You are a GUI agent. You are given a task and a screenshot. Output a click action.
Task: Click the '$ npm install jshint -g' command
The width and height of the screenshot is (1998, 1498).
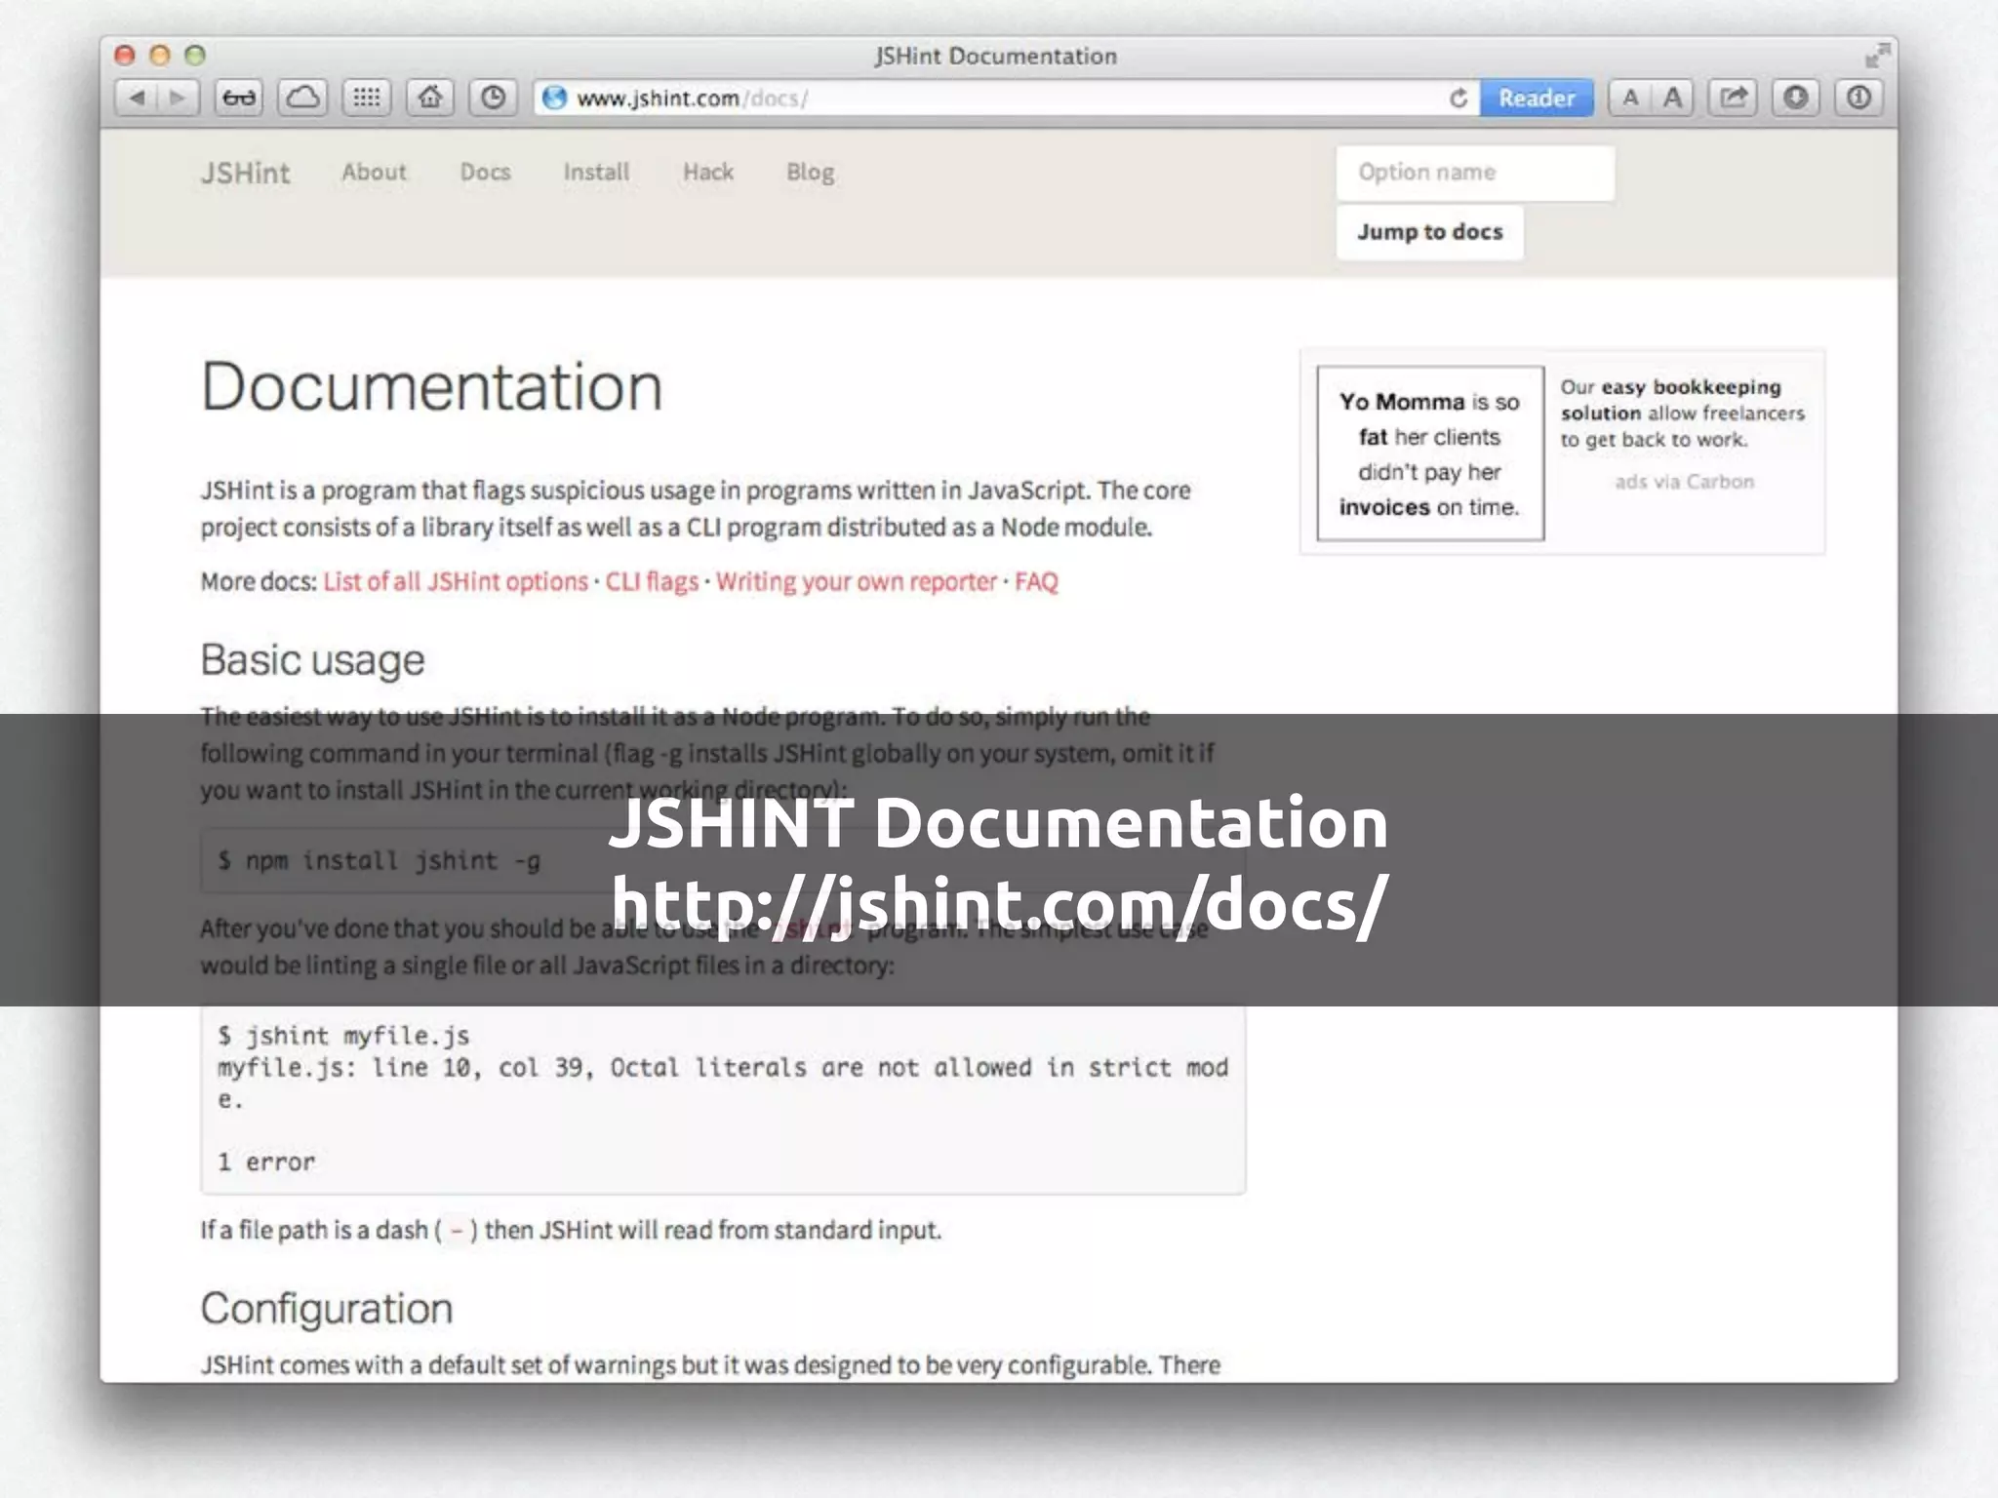[379, 860]
